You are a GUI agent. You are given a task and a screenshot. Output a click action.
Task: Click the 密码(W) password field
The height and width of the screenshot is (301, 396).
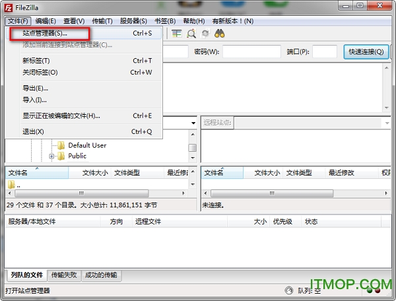(251, 51)
